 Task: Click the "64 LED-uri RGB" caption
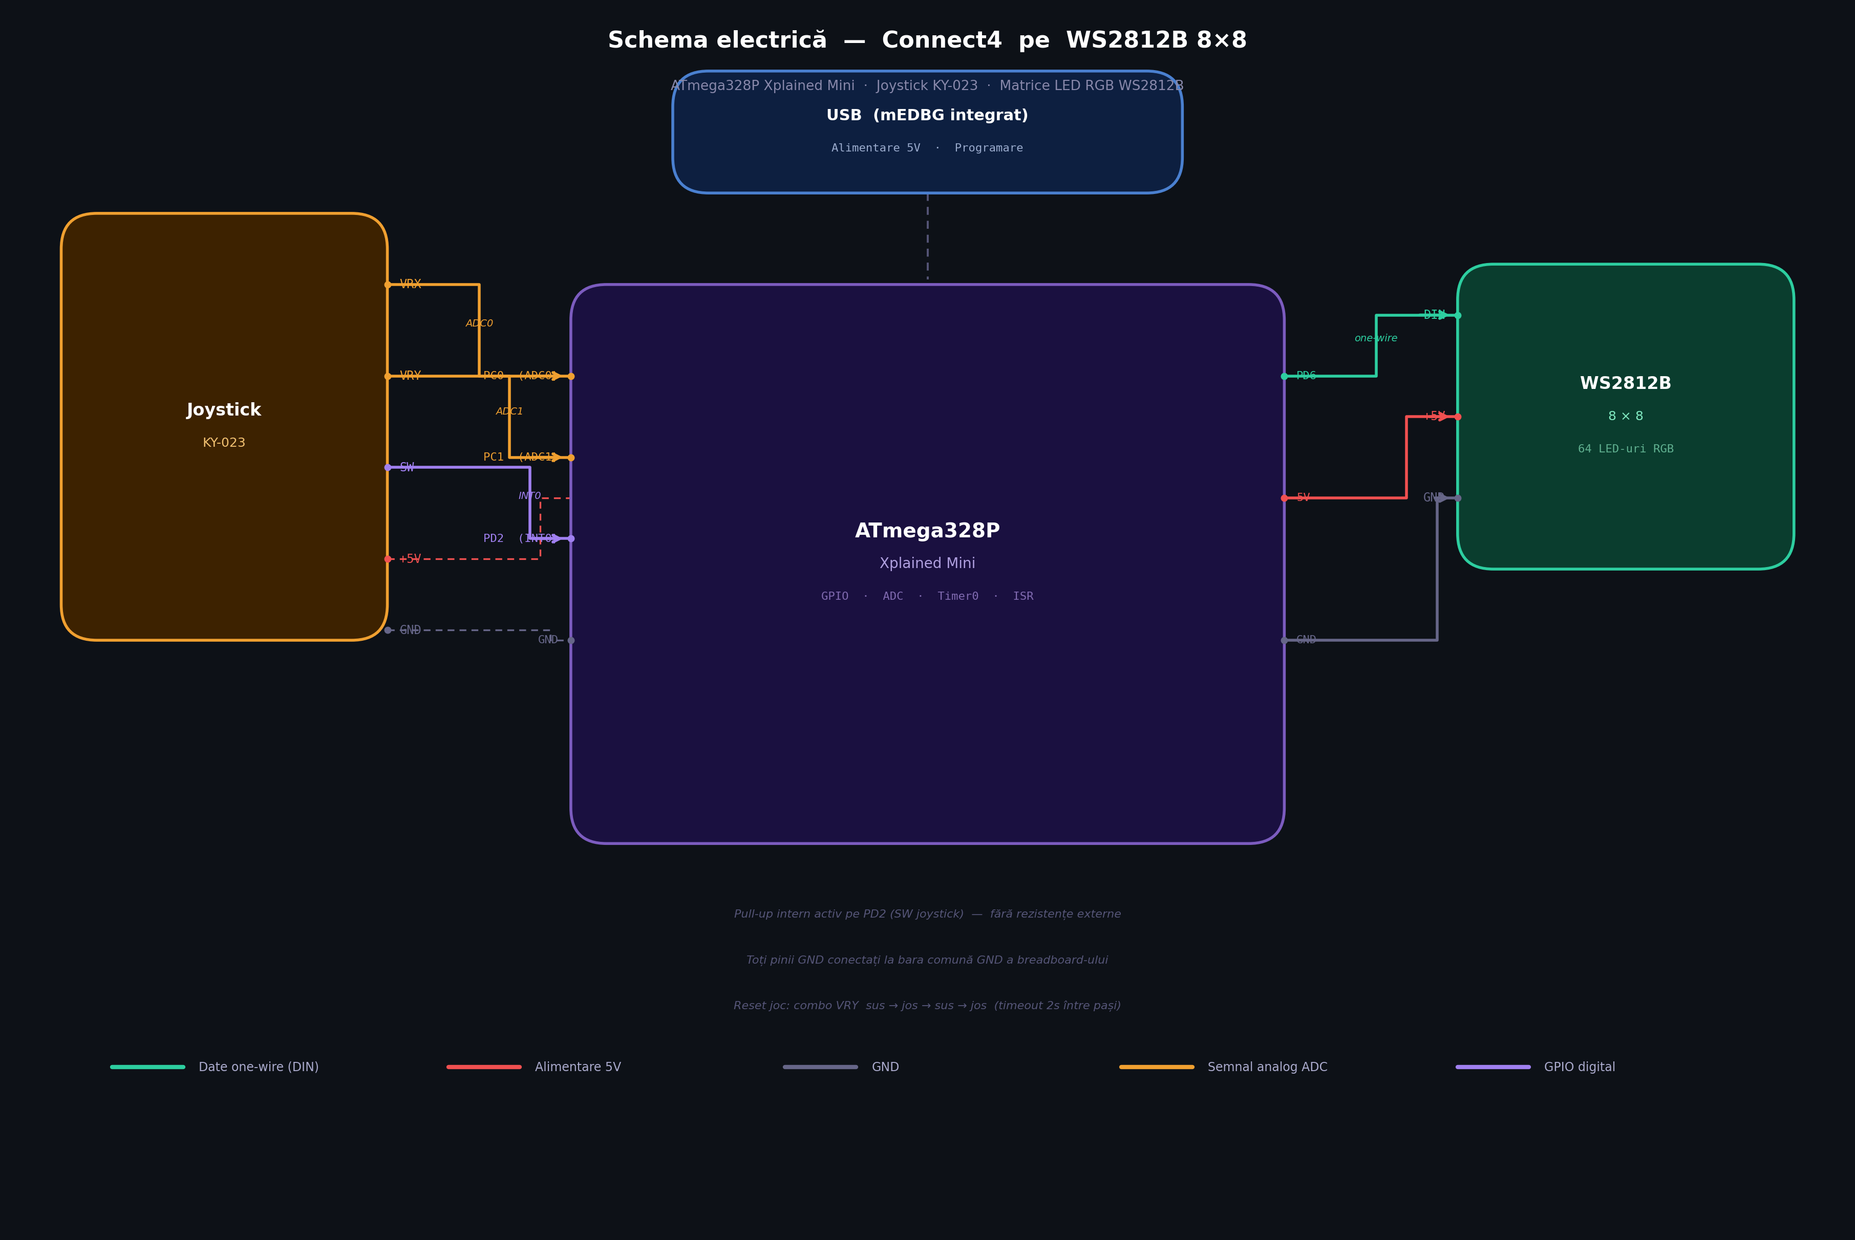[1626, 449]
